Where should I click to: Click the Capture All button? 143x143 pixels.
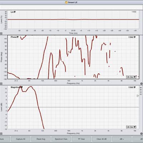pyautogui.click(x=20, y=139)
